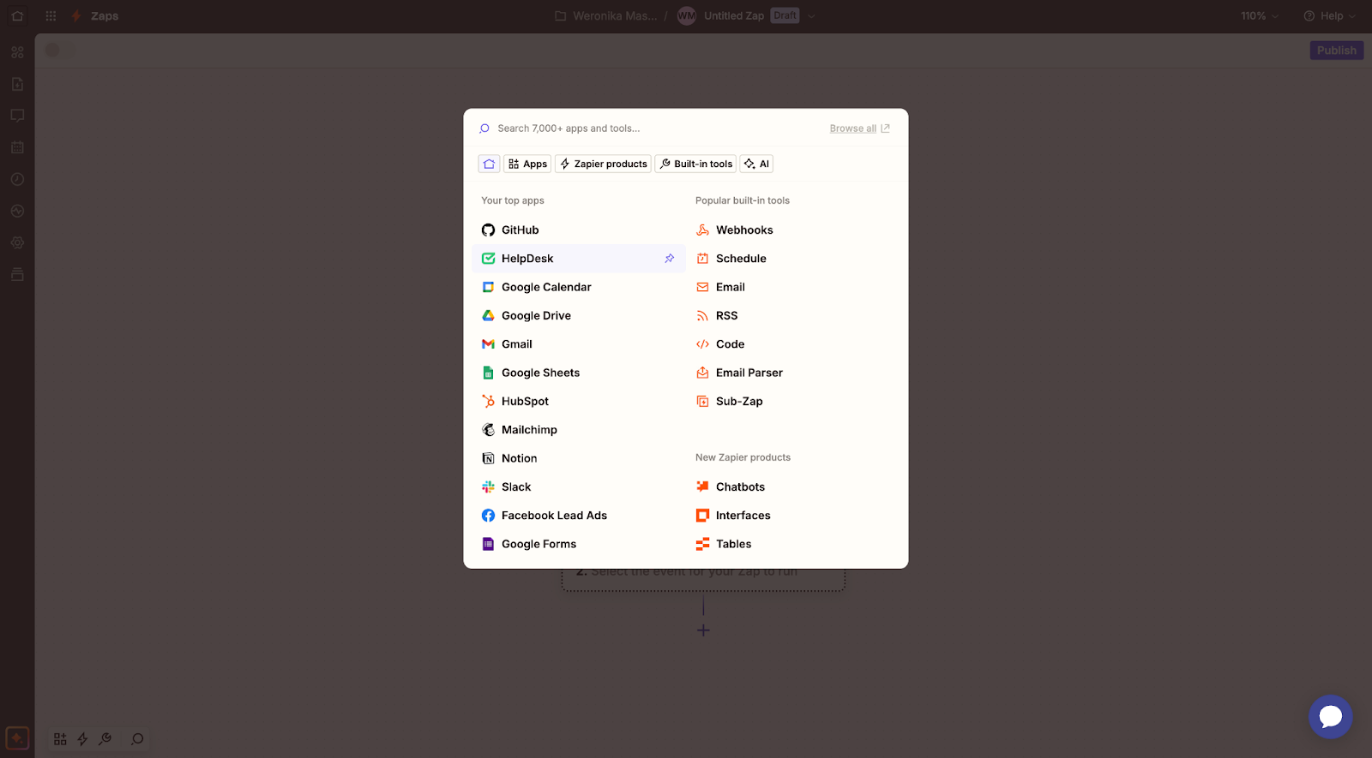
Task: Open the Weronika Mas... folder breadcrumb
Action: tap(606, 16)
